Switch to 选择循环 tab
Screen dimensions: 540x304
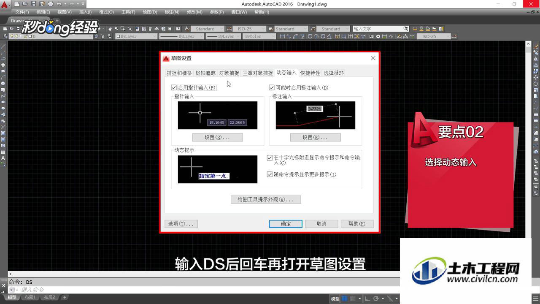pyautogui.click(x=334, y=73)
